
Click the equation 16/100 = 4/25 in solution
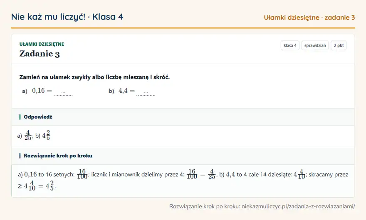pos(201,174)
